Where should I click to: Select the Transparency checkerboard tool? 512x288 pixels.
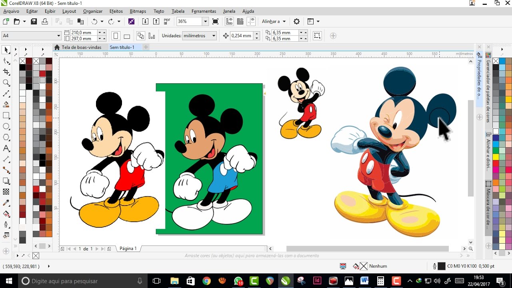(6, 192)
